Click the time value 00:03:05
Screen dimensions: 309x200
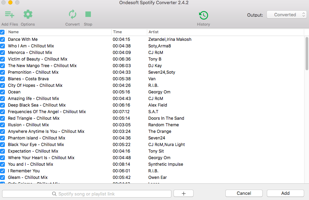tap(122, 125)
